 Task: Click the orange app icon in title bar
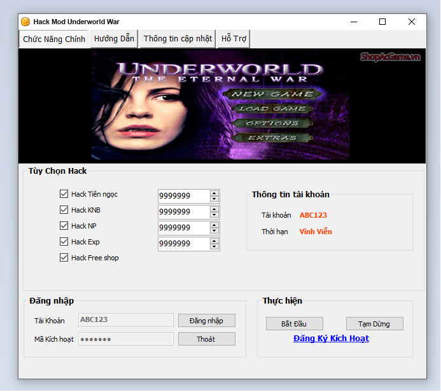click(x=25, y=22)
